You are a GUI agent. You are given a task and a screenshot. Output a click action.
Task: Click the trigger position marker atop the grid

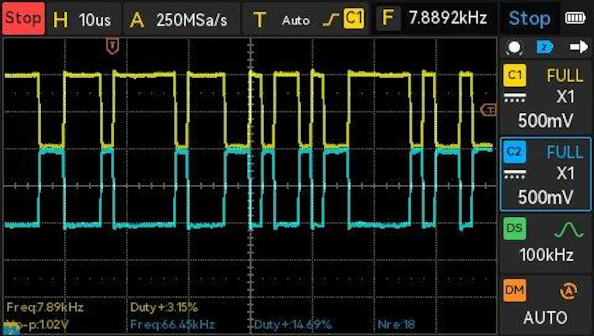coord(113,46)
